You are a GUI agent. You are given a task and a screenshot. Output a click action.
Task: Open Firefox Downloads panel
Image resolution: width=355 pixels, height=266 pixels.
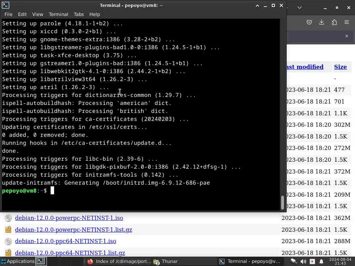tap(321, 22)
